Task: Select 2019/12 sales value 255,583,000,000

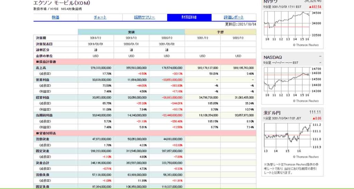Action: point(136,68)
